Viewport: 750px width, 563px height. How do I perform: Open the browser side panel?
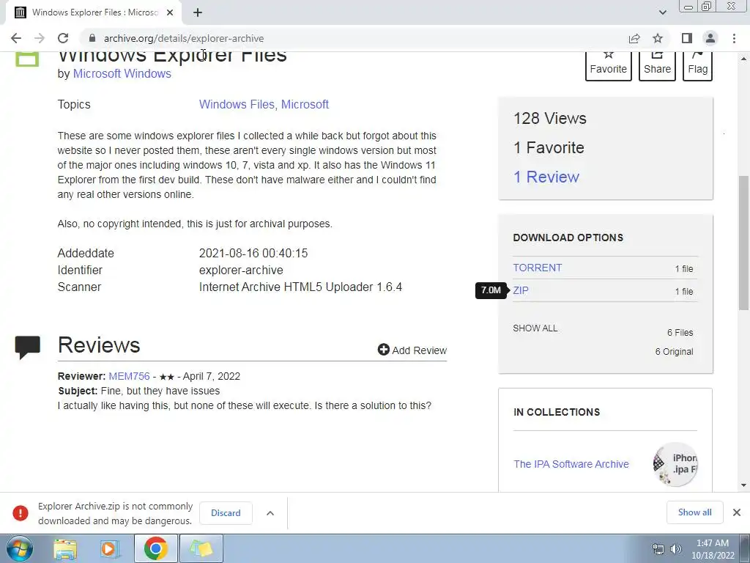point(687,38)
